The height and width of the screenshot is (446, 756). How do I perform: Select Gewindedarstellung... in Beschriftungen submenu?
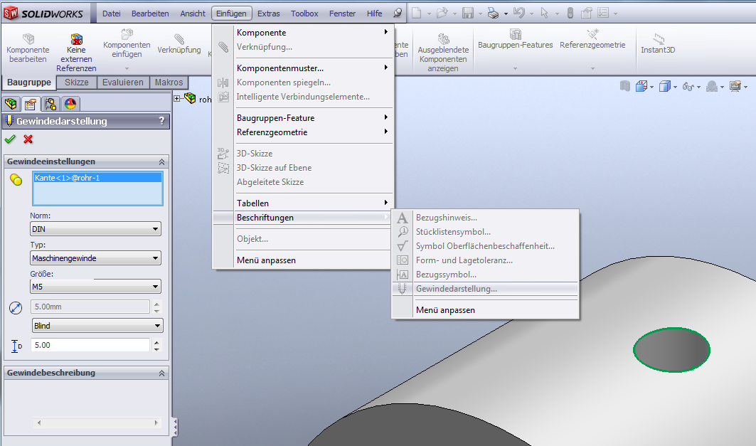456,289
